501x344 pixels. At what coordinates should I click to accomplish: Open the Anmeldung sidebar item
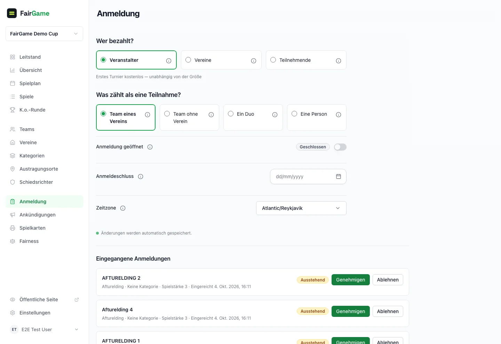pos(44,202)
